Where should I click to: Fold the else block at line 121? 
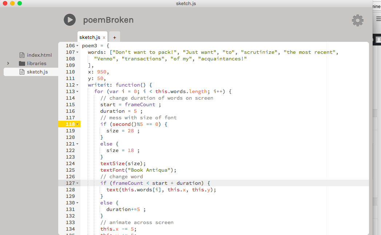(78, 144)
